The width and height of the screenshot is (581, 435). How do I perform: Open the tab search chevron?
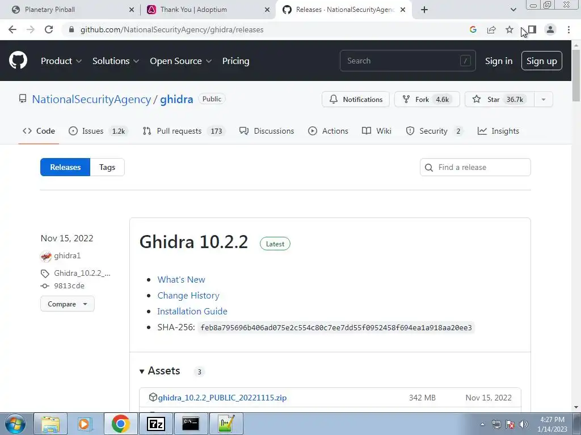513,10
